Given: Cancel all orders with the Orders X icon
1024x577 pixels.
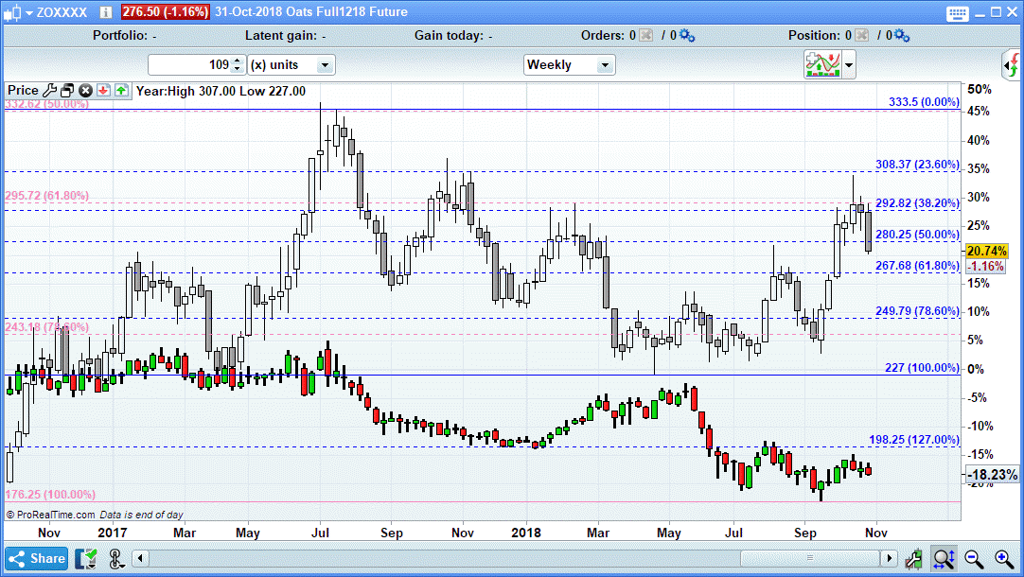Looking at the screenshot, I should [645, 35].
